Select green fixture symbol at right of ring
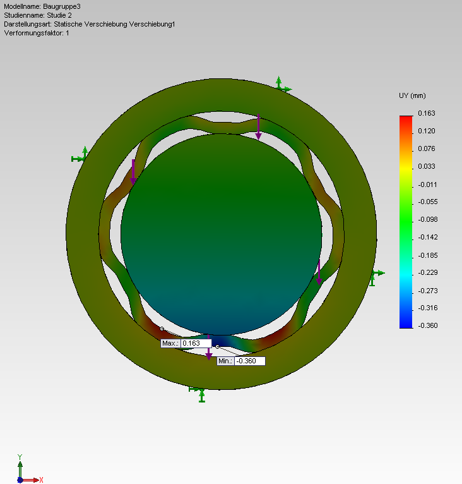 click(x=377, y=277)
